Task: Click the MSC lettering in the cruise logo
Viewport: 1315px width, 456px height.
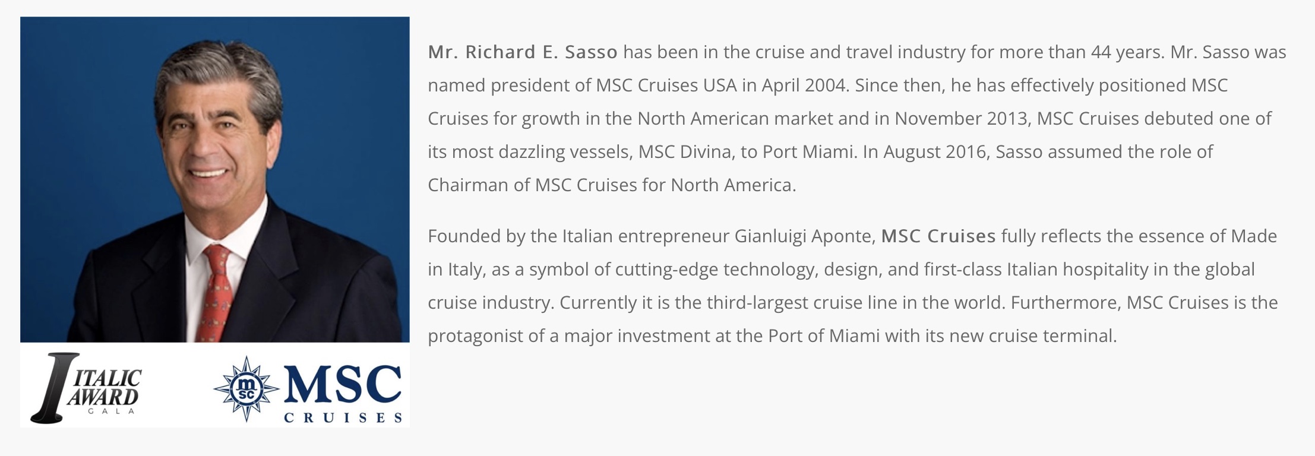Action: click(x=343, y=384)
